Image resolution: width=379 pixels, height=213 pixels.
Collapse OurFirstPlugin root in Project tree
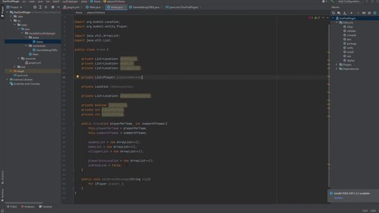(7, 12)
